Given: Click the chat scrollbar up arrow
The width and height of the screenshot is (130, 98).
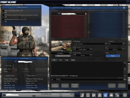Looking at the screenshot, I should 125,63.
